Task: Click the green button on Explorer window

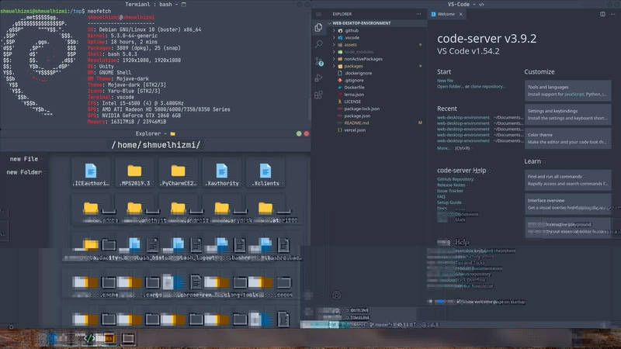Action: (x=299, y=133)
